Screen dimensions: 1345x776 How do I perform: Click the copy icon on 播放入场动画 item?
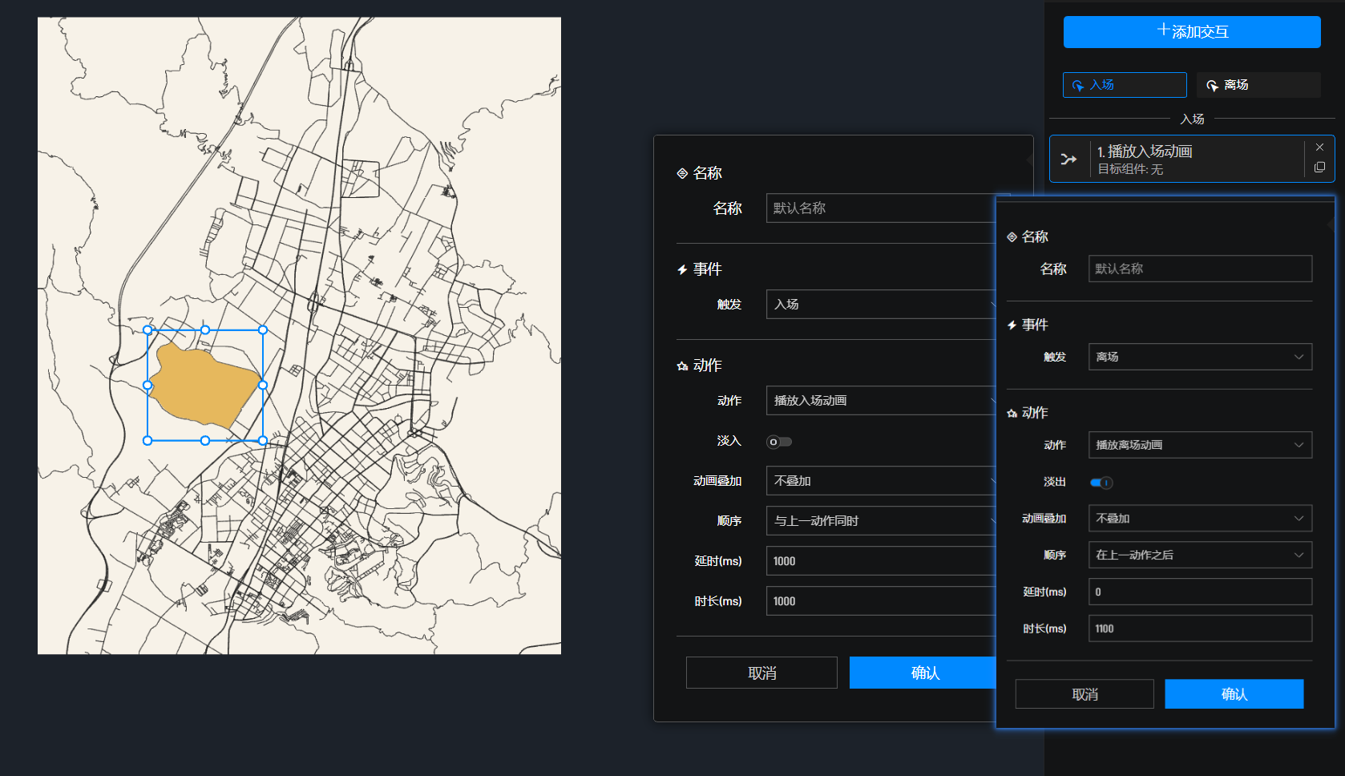pos(1319,168)
